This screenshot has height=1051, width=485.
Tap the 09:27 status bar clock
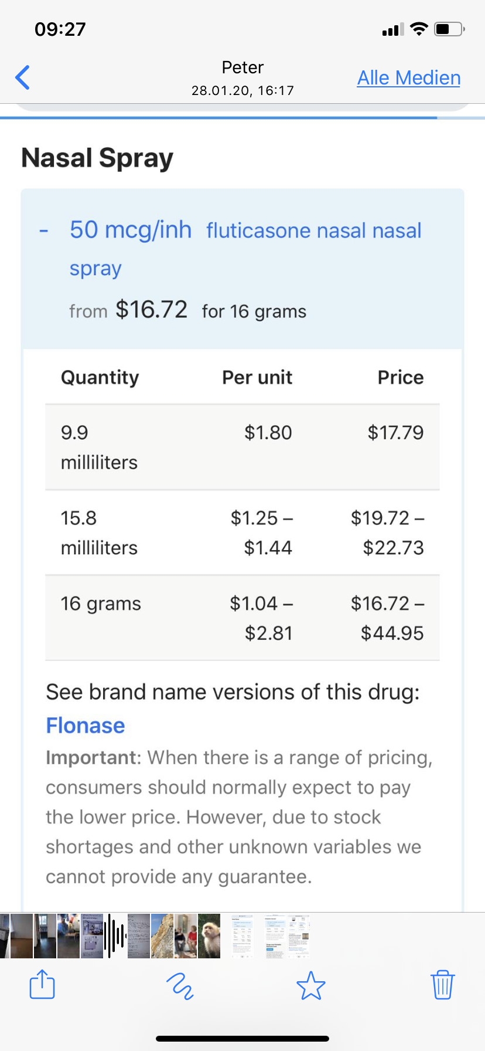coord(60,29)
